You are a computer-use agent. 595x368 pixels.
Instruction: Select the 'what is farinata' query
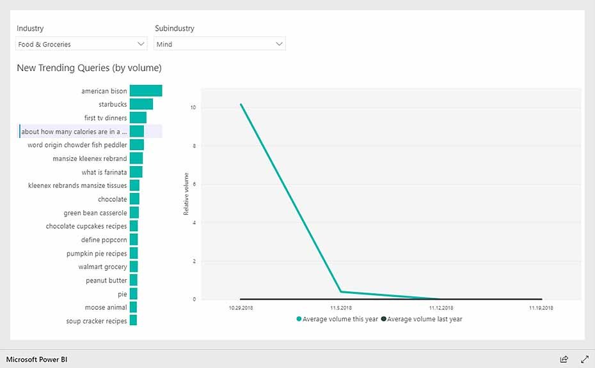click(x=104, y=172)
